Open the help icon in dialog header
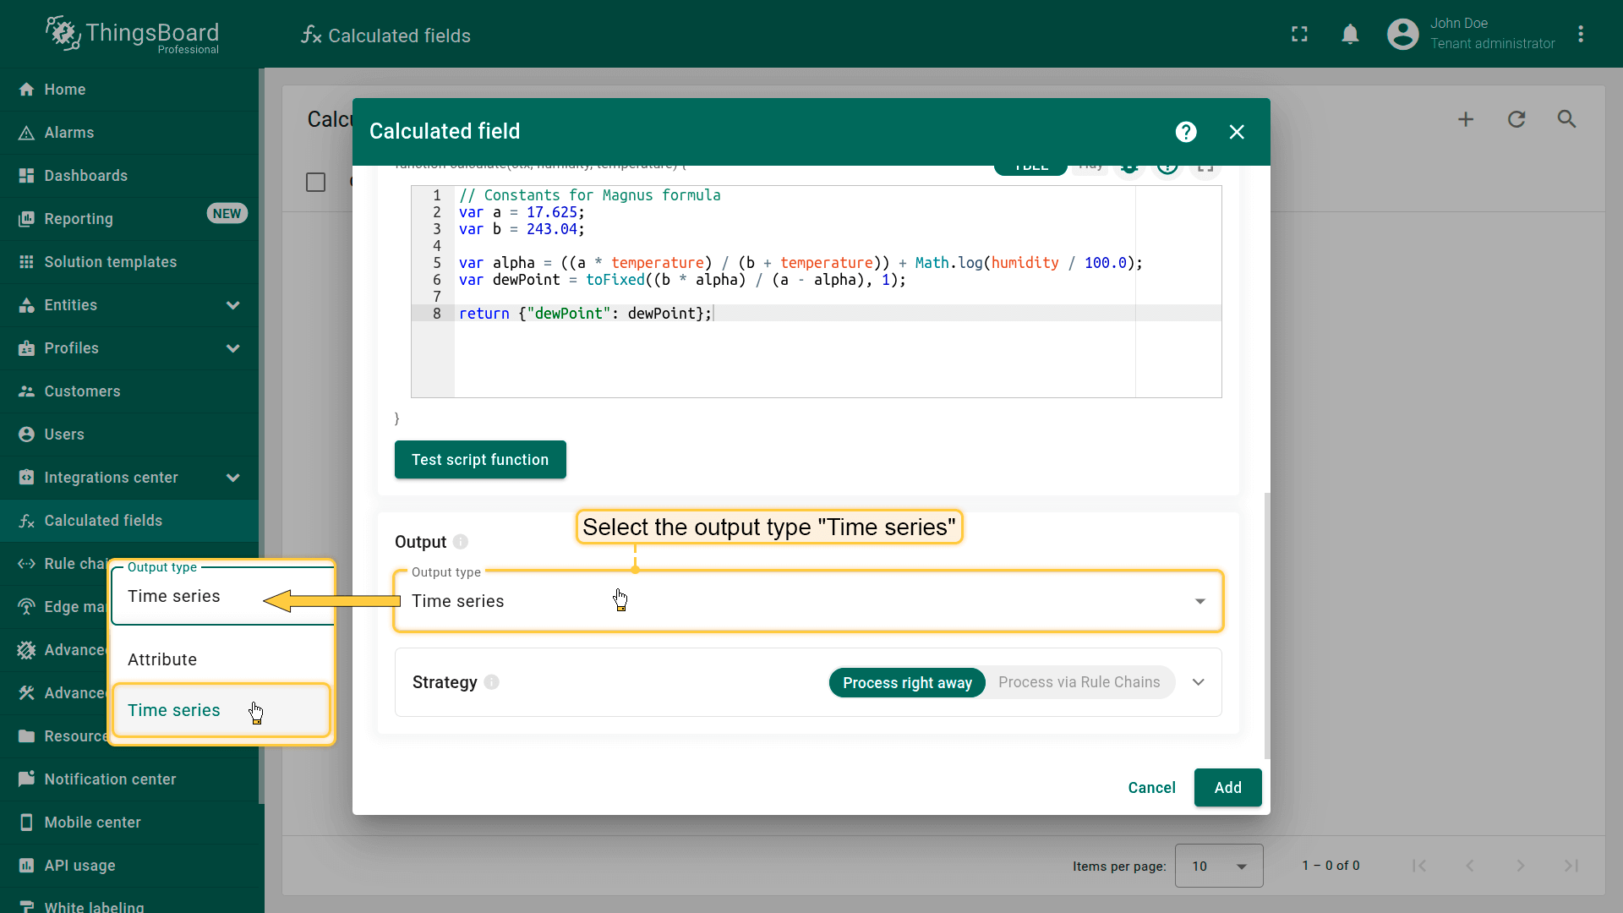The height and width of the screenshot is (913, 1623). 1186,132
